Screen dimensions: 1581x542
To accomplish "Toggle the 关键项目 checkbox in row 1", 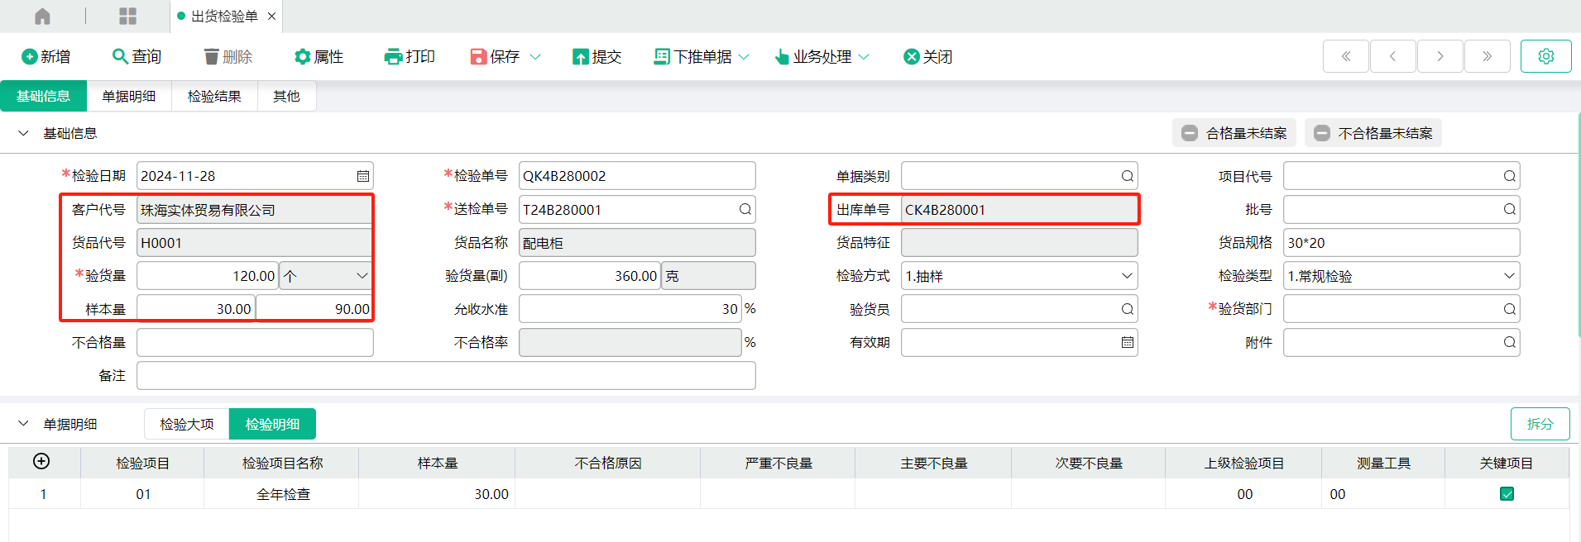I will (1507, 494).
